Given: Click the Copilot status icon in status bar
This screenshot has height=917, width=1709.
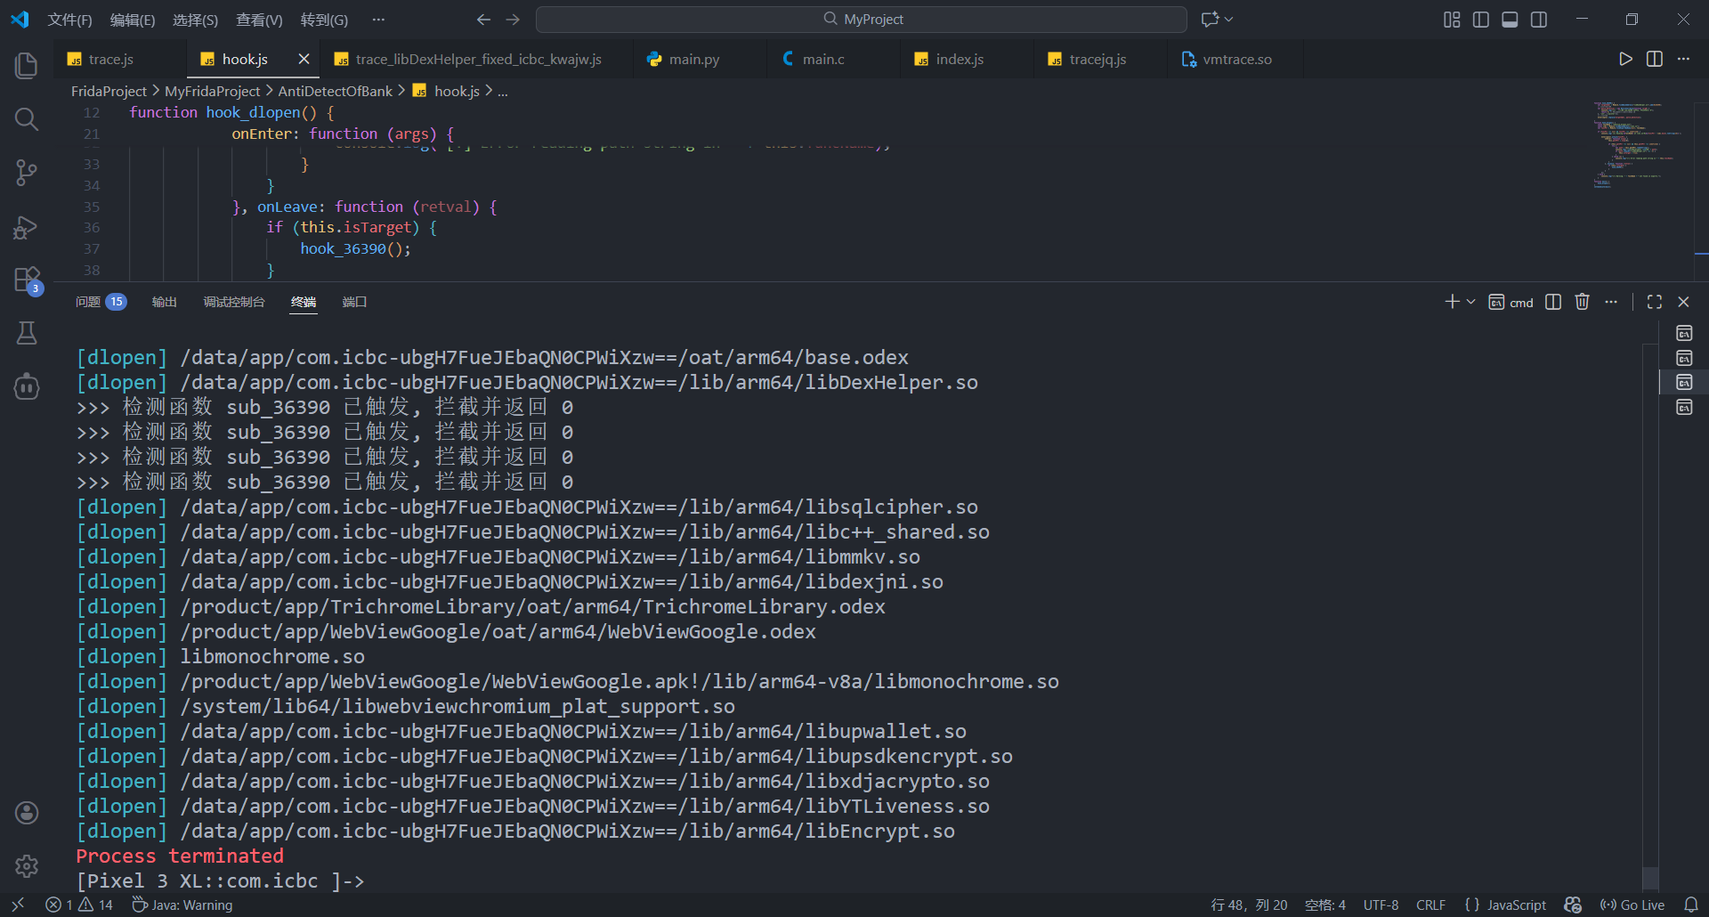Looking at the screenshot, I should click(1573, 905).
